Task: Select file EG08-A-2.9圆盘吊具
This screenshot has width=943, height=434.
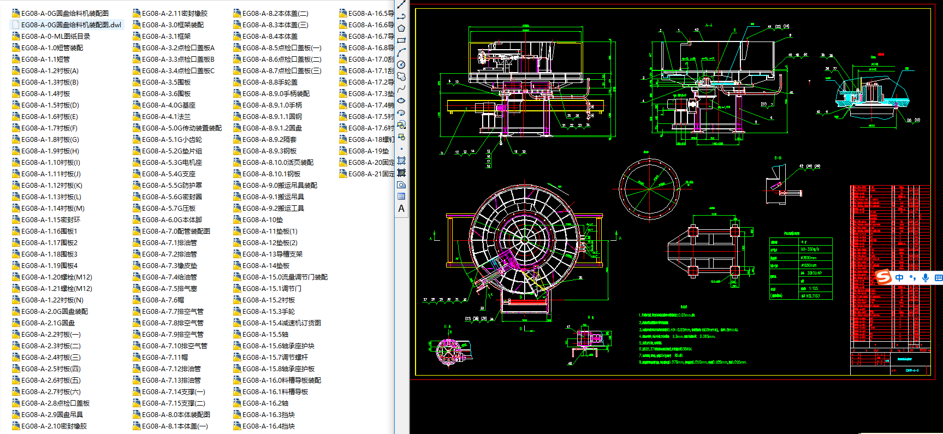Action: tap(48, 414)
